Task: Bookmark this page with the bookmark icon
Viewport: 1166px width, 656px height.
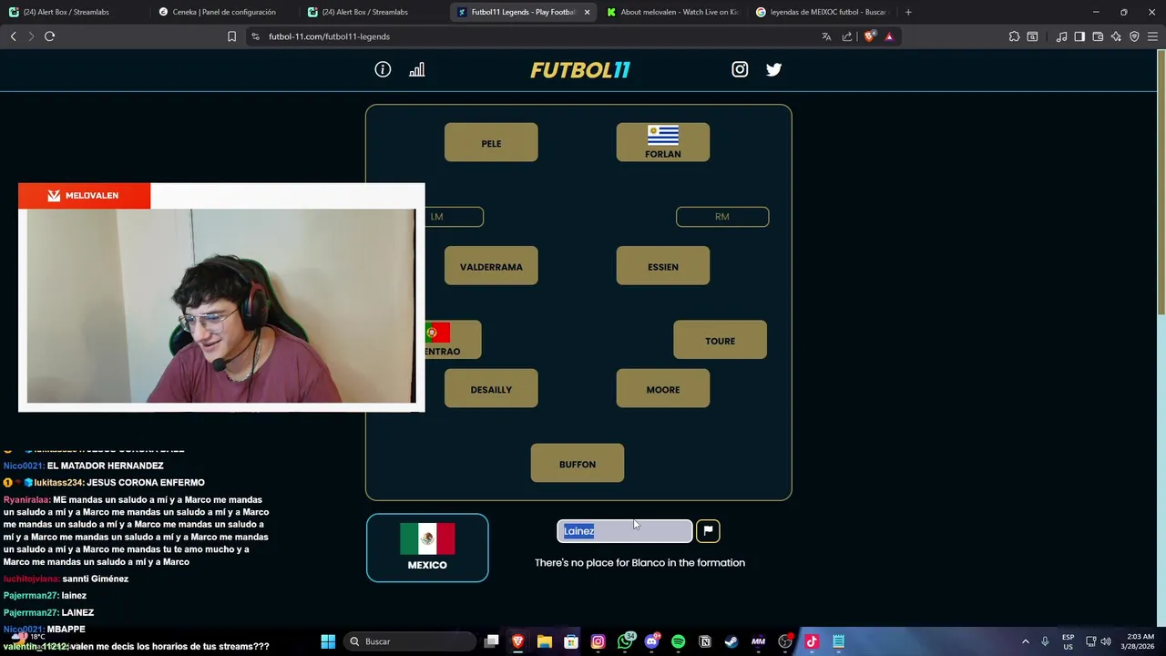Action: pyautogui.click(x=231, y=36)
